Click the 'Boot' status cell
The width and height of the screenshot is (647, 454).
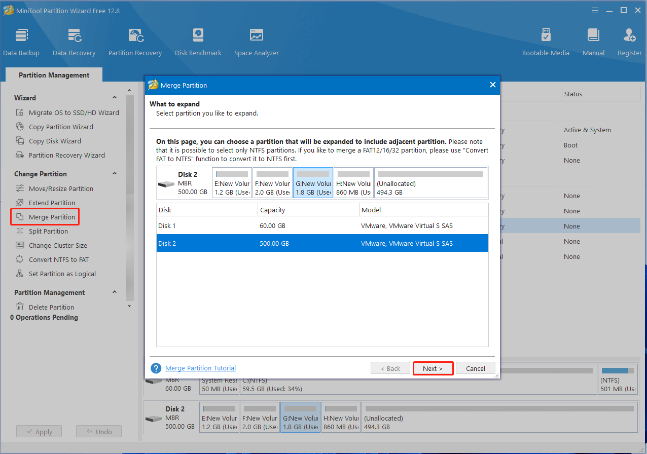coord(570,145)
